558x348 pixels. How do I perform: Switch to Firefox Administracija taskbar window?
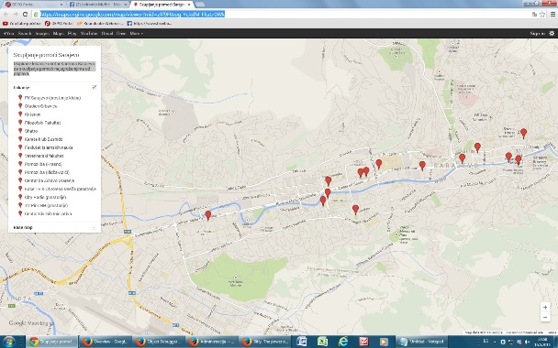(212, 342)
